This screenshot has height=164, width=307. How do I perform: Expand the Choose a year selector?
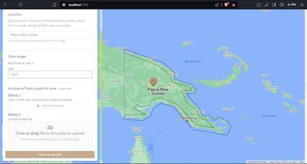click(x=21, y=63)
